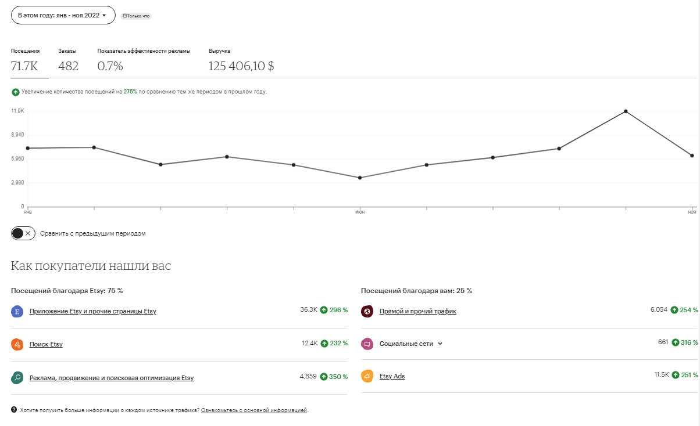Click the green up arrow beside 350 %
Screen dimensions: 700x426
tap(324, 376)
